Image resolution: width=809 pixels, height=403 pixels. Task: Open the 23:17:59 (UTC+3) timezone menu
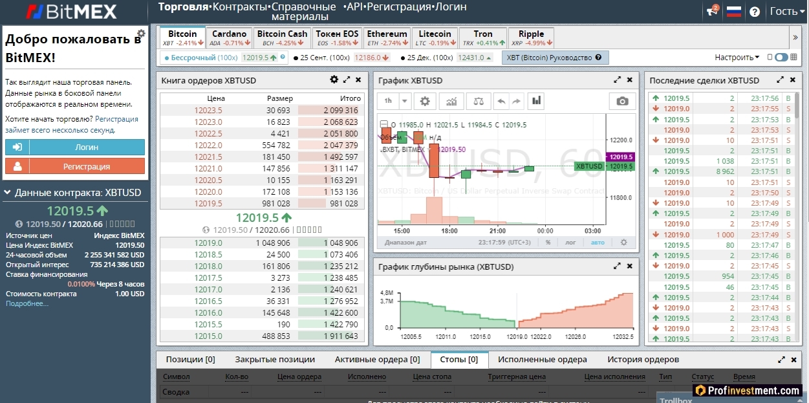tap(504, 243)
